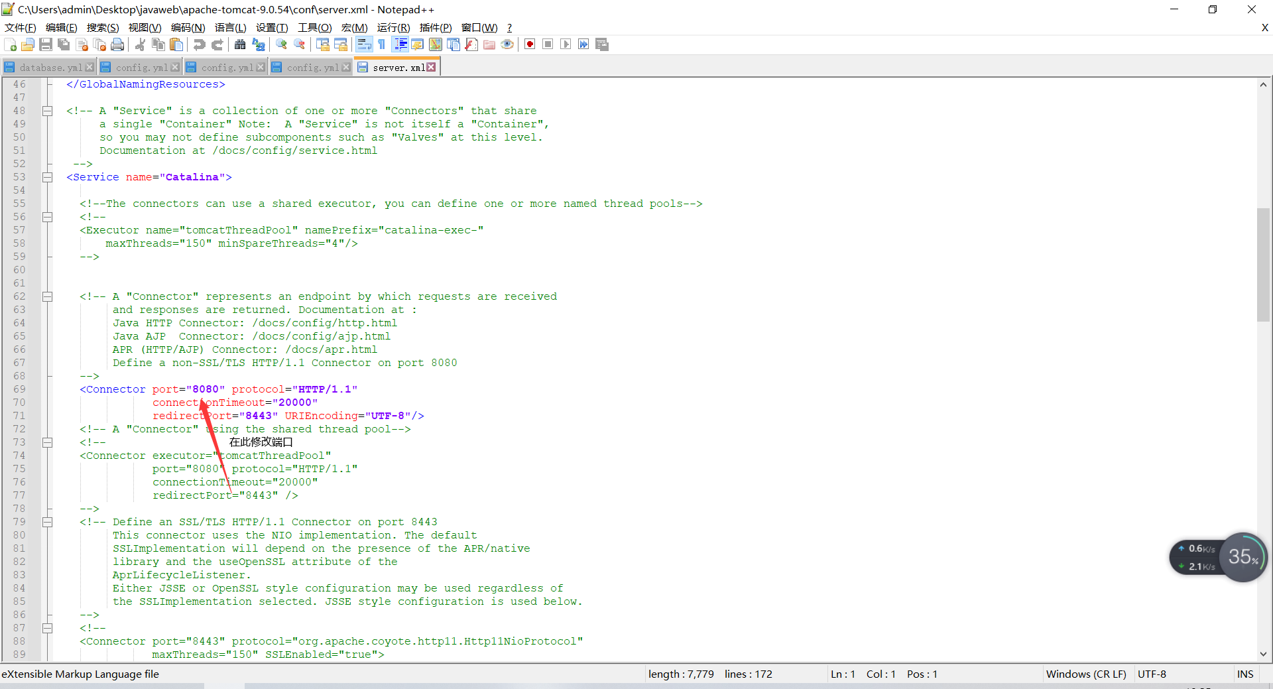Zoom in with the magnifier plus icon
This screenshot has width=1273, height=689.
click(281, 44)
